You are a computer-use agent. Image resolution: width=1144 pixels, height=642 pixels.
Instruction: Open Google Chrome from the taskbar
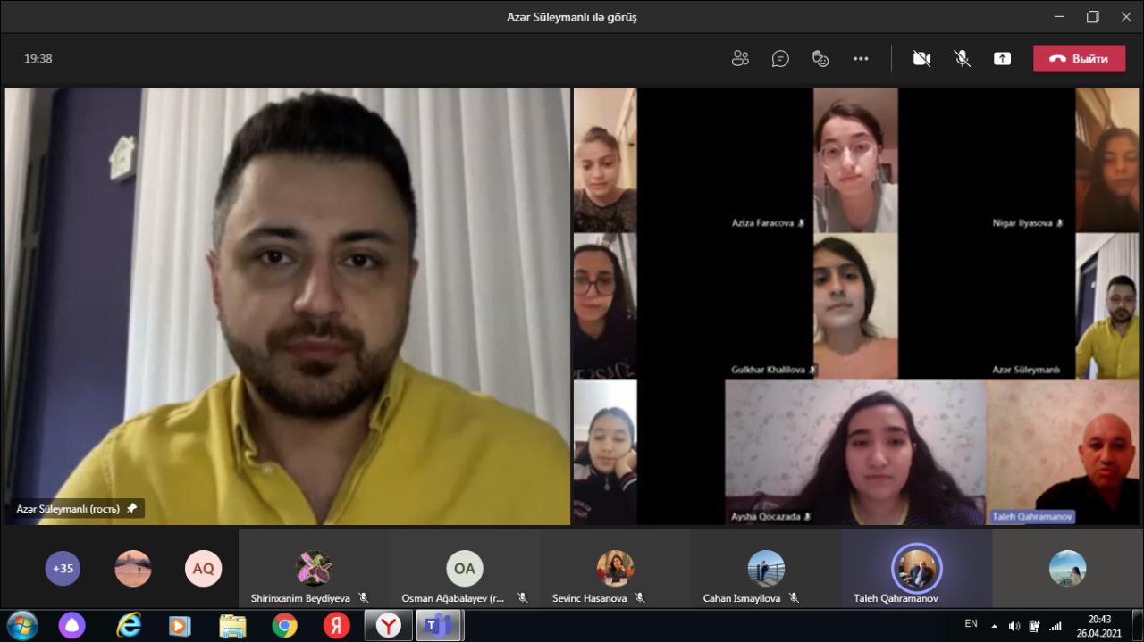[285, 626]
